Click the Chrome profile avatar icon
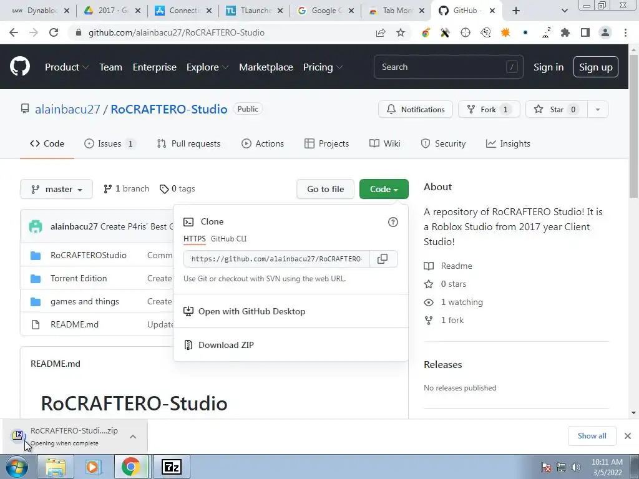Viewport: 639px width, 479px height. pos(605,32)
